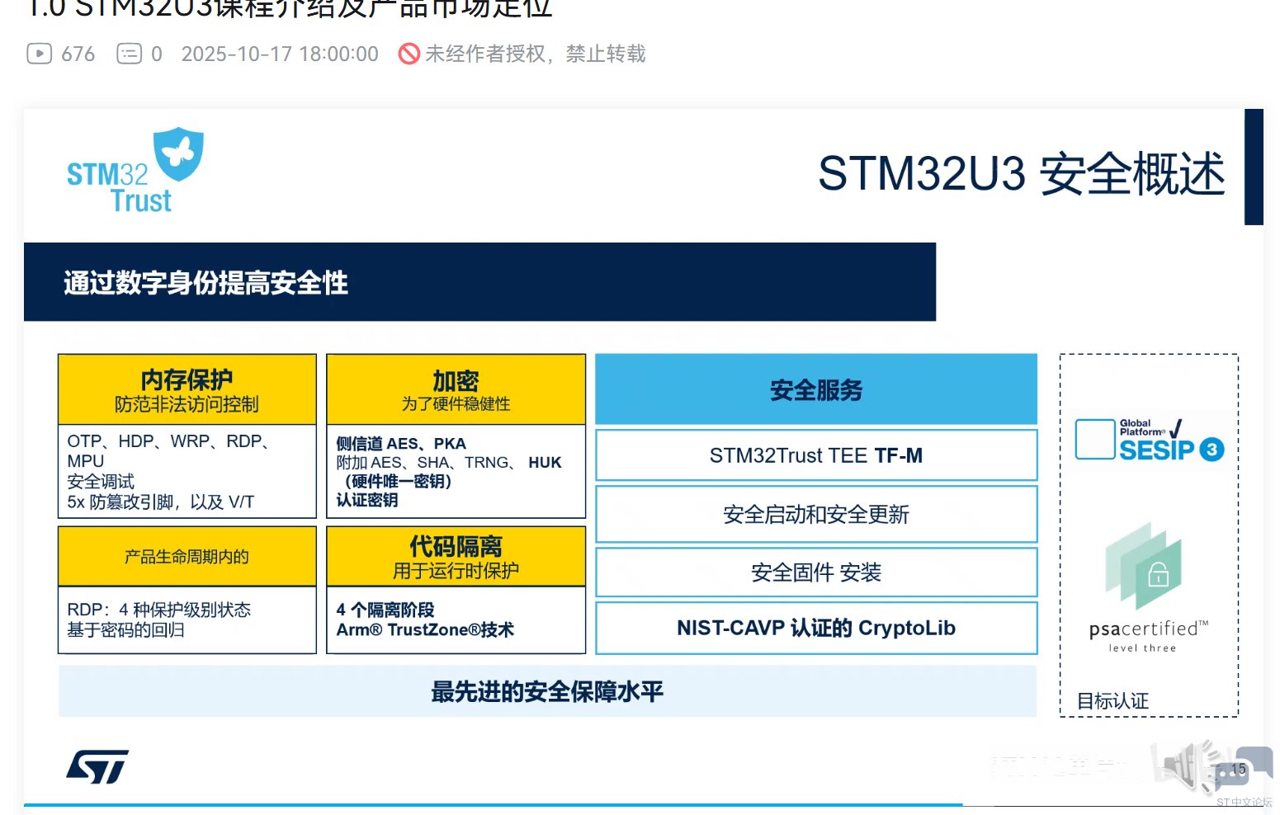
Task: Click the box "STM32Trust TEE TF-M"
Action: (816, 455)
